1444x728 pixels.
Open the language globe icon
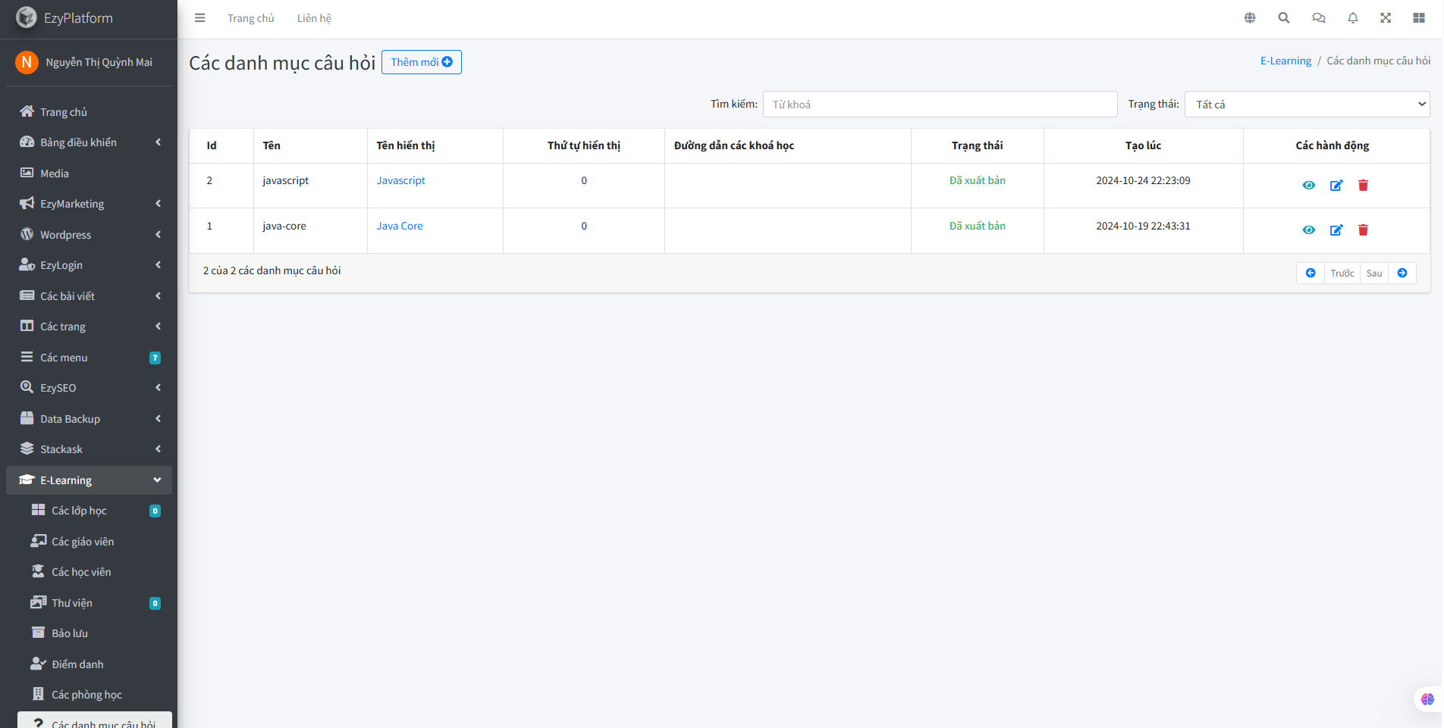point(1250,18)
